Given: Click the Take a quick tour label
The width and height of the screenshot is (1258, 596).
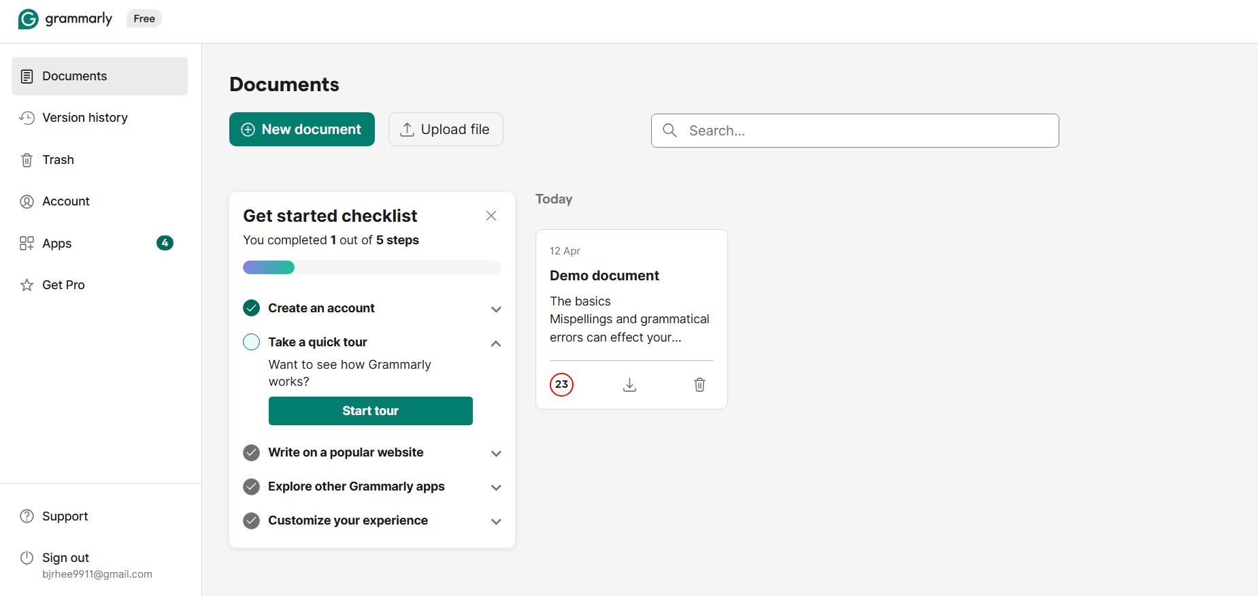Looking at the screenshot, I should tap(318, 342).
